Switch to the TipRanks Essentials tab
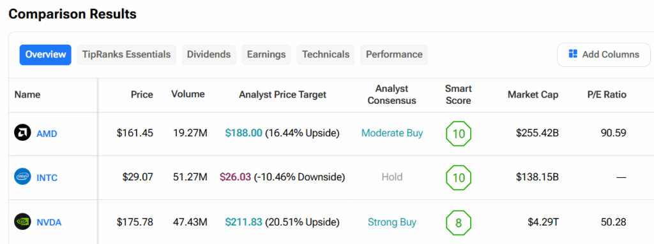This screenshot has width=654, height=244. [x=126, y=55]
